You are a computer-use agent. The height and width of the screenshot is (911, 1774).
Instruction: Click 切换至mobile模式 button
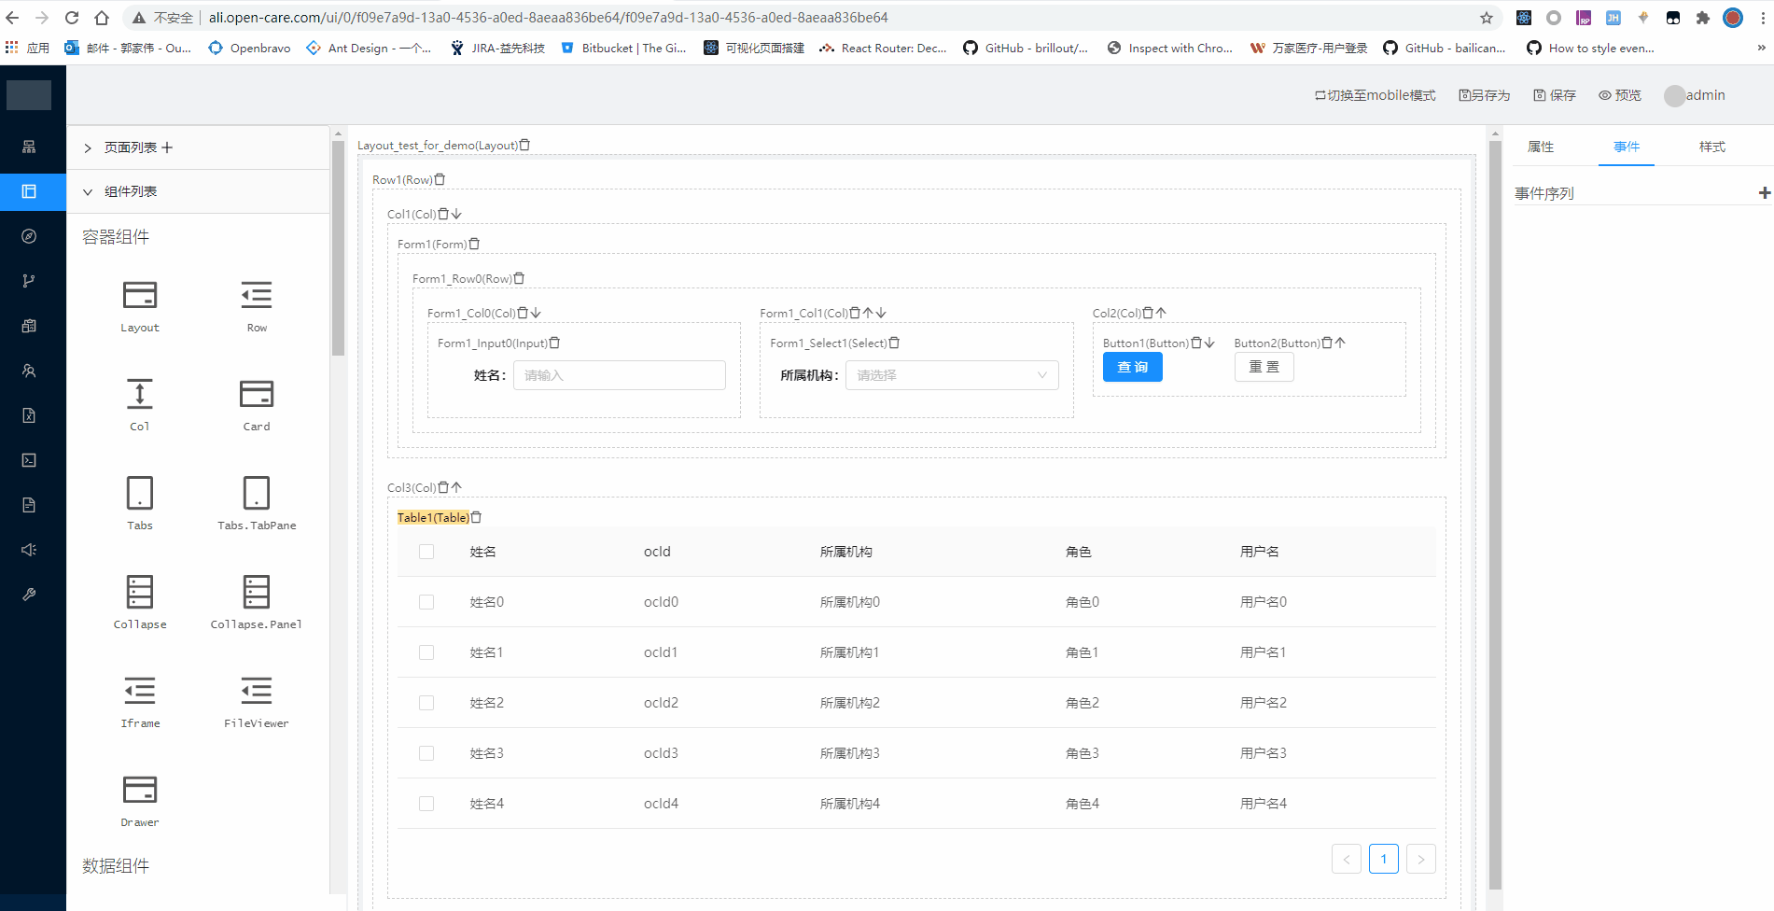(x=1375, y=95)
